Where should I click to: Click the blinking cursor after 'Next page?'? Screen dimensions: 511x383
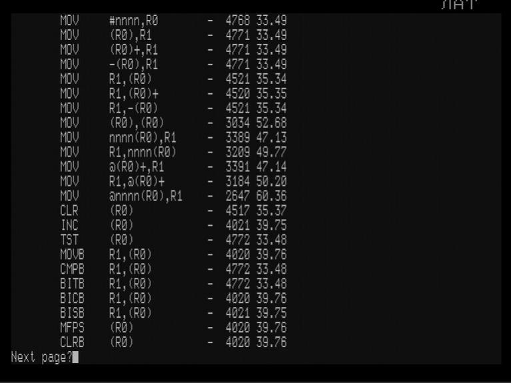[75, 357]
